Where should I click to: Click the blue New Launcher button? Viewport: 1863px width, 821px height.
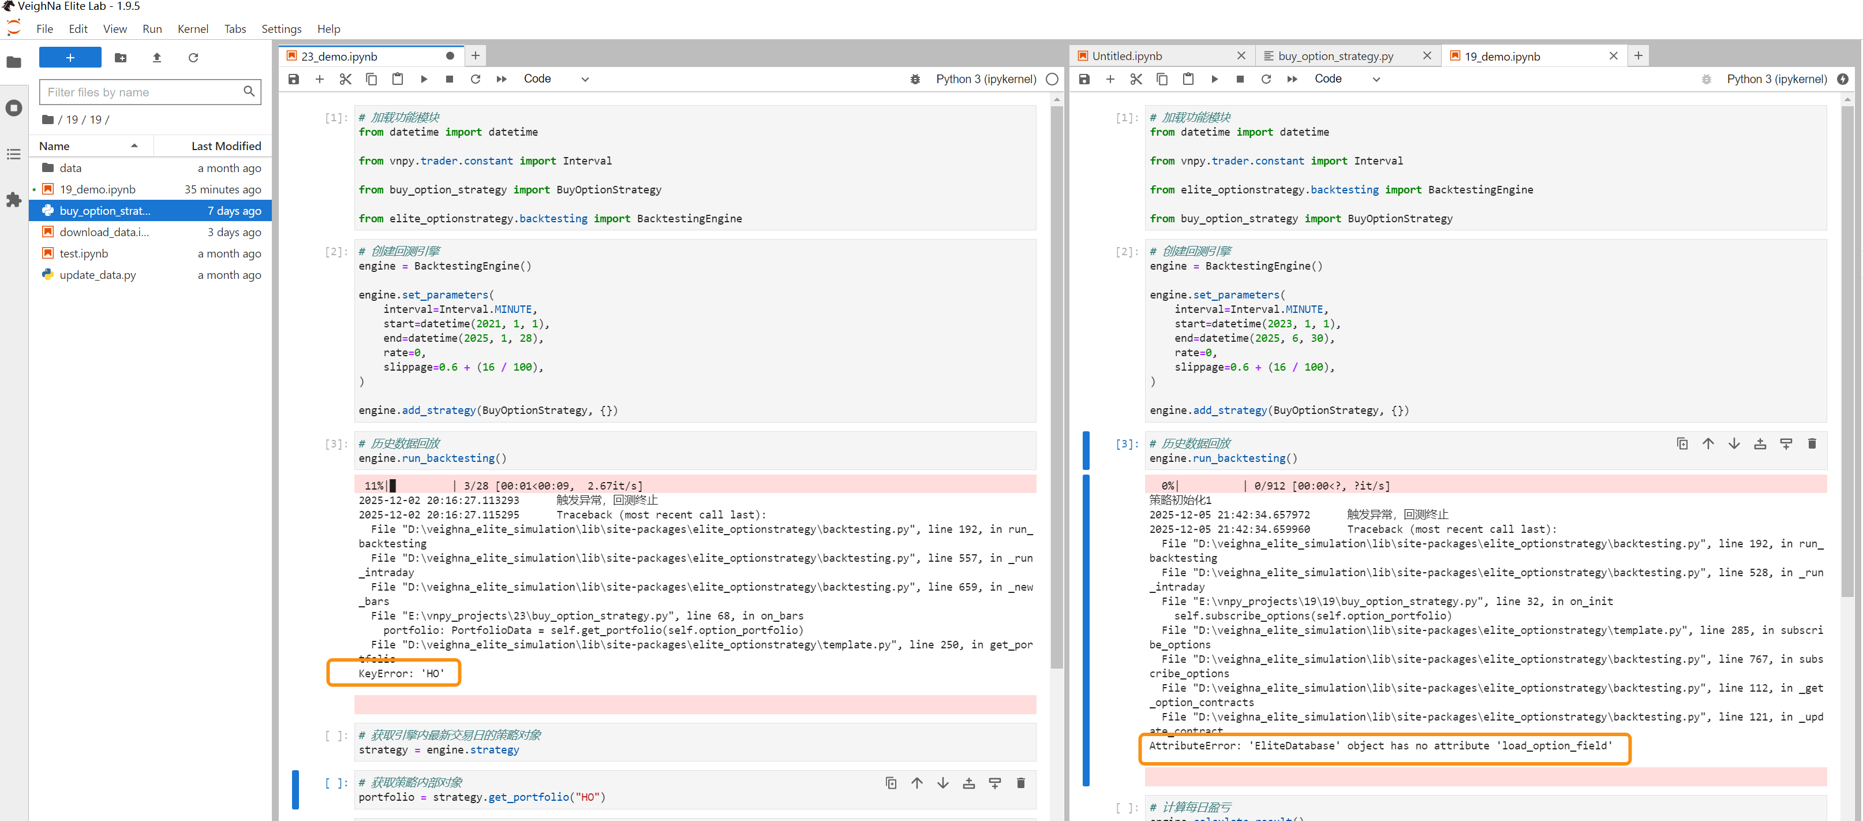click(x=70, y=58)
